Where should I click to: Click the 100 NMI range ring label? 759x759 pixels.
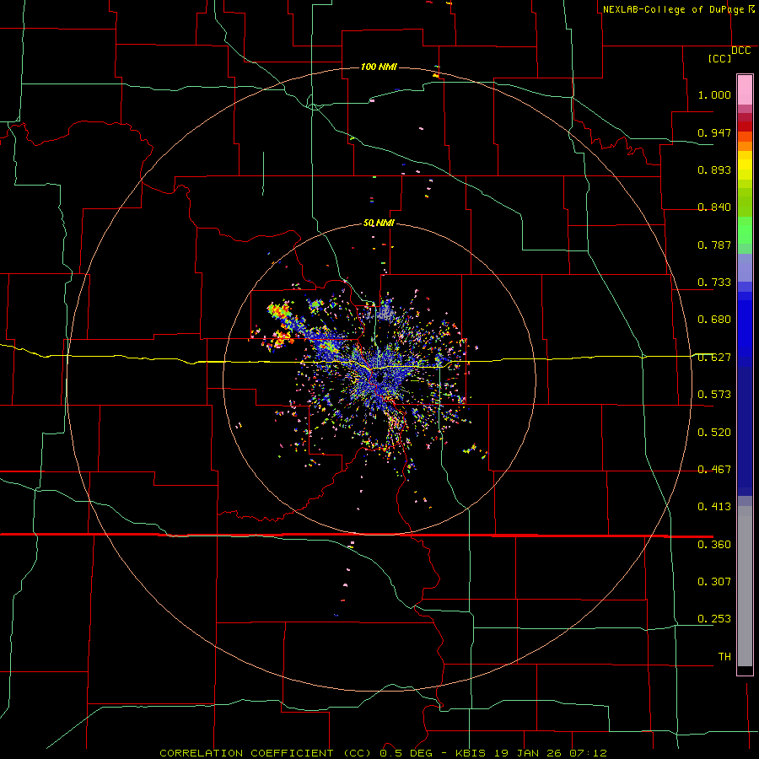pos(379,67)
